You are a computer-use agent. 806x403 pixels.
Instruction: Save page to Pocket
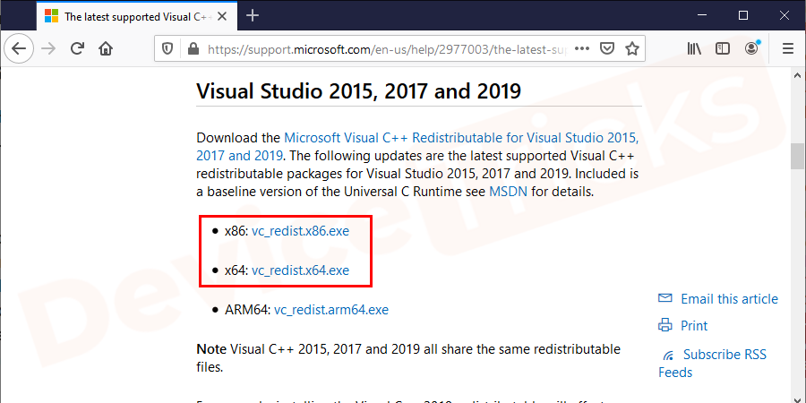point(607,49)
